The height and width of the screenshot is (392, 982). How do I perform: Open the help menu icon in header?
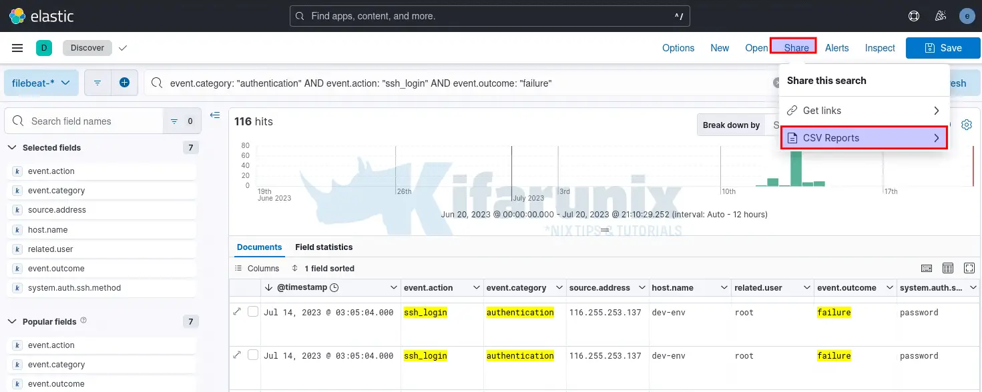[x=914, y=16]
